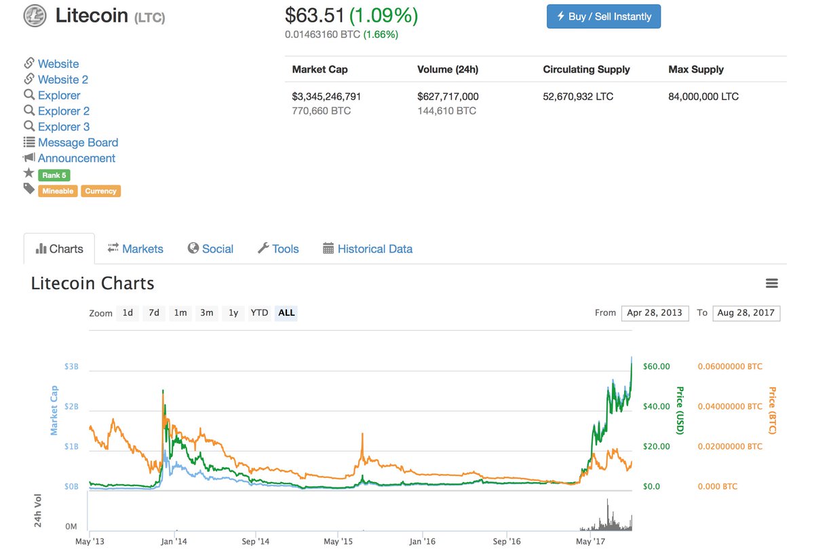Click the 144,610 BTC volume value

447,111
